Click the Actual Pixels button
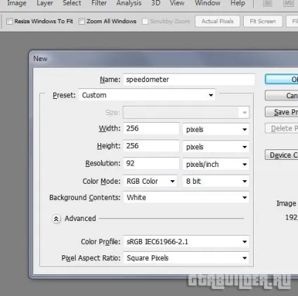This screenshot has width=298, height=296. [217, 21]
